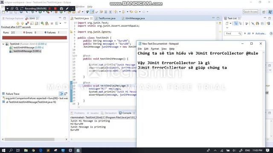Click the Task List Find field
This screenshot has height=153, width=273.
point(232,34)
